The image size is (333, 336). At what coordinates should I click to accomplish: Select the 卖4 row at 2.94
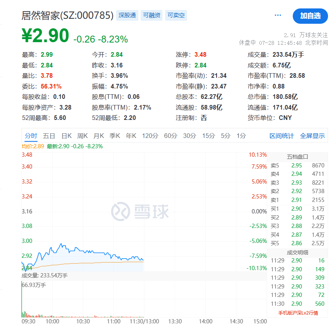click(297, 174)
